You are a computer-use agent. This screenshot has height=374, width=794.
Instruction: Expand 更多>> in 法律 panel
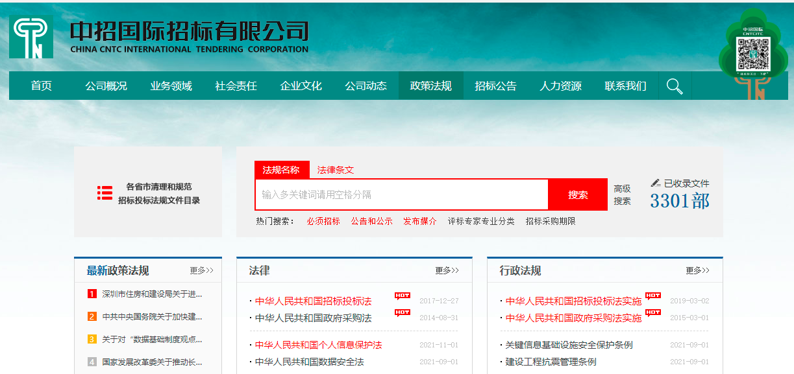[x=447, y=270]
